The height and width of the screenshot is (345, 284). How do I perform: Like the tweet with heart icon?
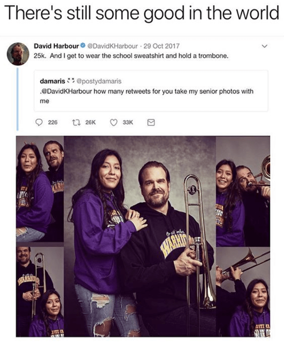click(114, 123)
